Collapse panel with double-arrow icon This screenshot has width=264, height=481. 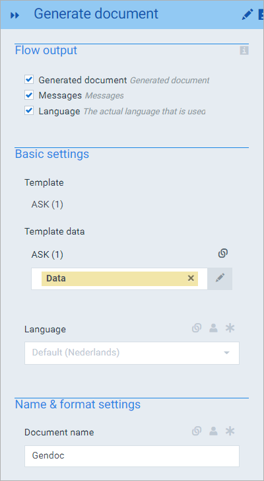(15, 15)
